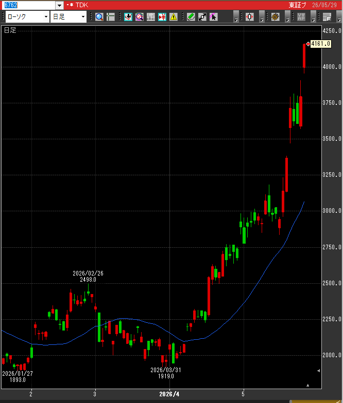This screenshot has width=343, height=403.
Task: Click the yellow warning triangle icon
Action: 173,17
